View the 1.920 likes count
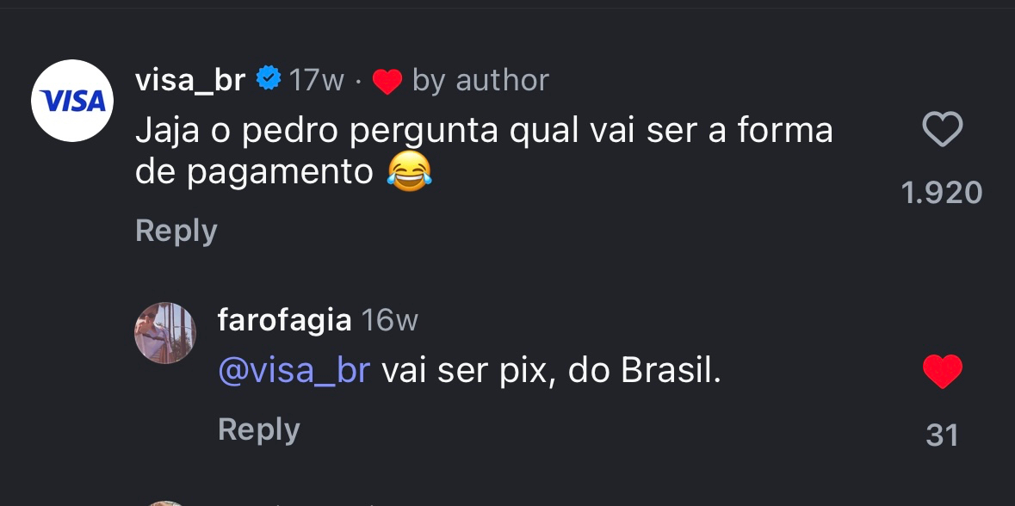The width and height of the screenshot is (1015, 506). pyautogui.click(x=942, y=193)
